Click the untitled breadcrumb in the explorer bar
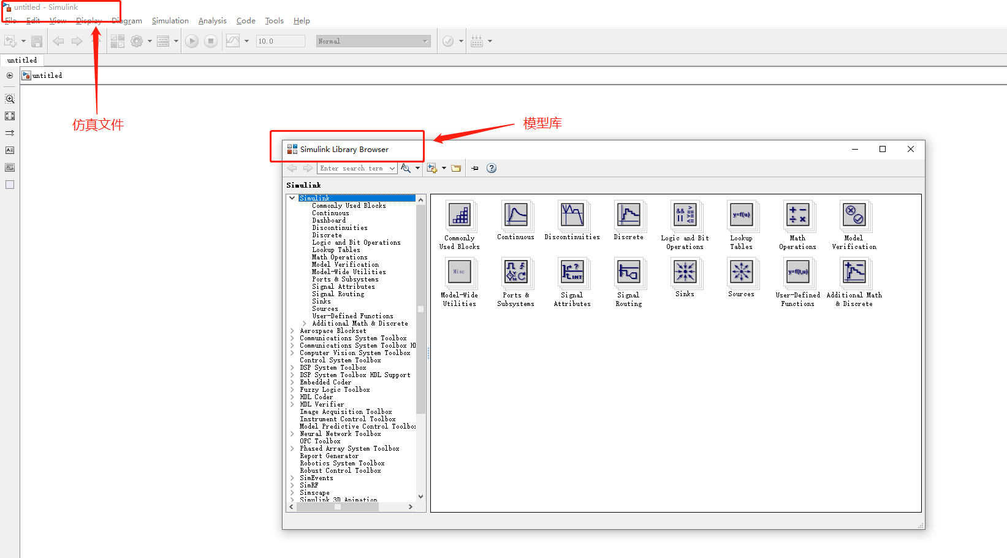The width and height of the screenshot is (1007, 558). (x=47, y=75)
